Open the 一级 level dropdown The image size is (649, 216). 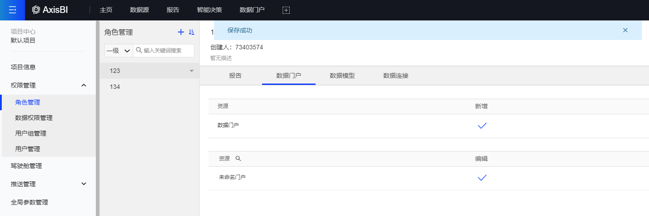pyautogui.click(x=119, y=51)
